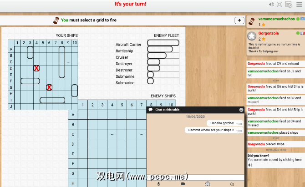The image size is (305, 187).
Task: Open the emoji/avatar icon in chat panel
Action: 208,184
